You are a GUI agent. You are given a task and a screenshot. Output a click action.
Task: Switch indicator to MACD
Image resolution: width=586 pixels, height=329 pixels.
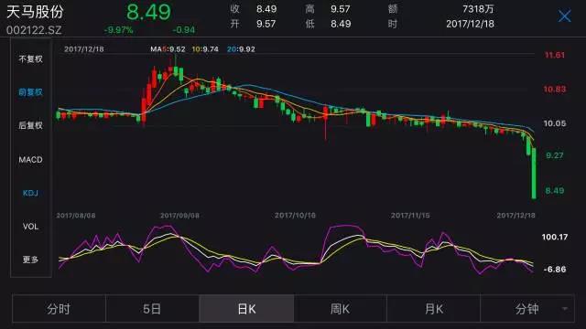click(30, 160)
